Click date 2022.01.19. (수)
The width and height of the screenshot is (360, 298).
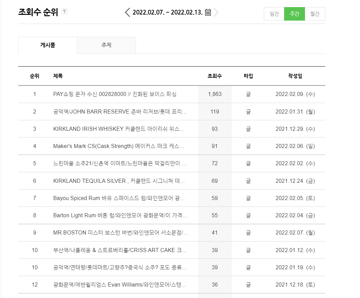[295, 267]
